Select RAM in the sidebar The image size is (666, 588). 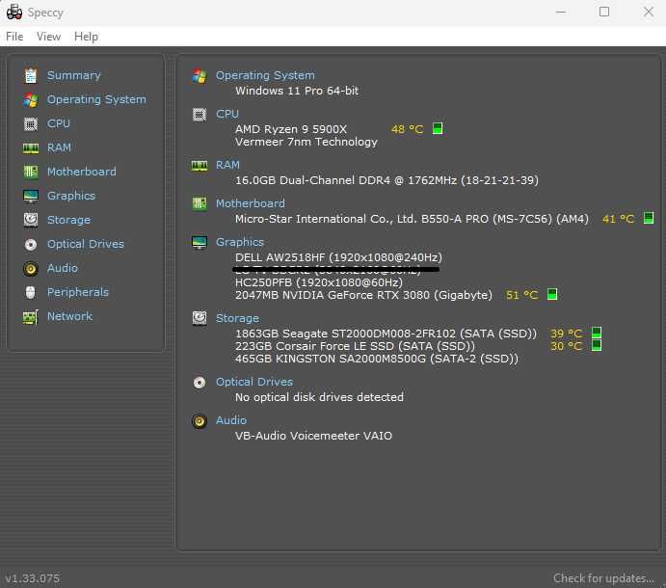[x=59, y=147]
